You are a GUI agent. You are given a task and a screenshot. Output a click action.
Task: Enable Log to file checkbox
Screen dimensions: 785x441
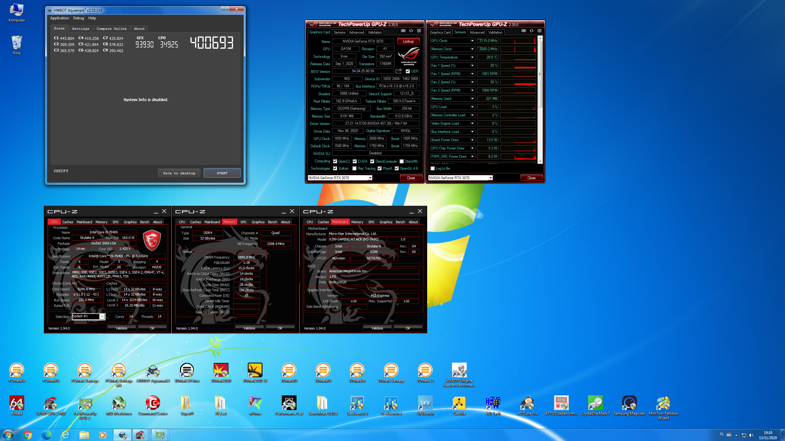click(433, 168)
